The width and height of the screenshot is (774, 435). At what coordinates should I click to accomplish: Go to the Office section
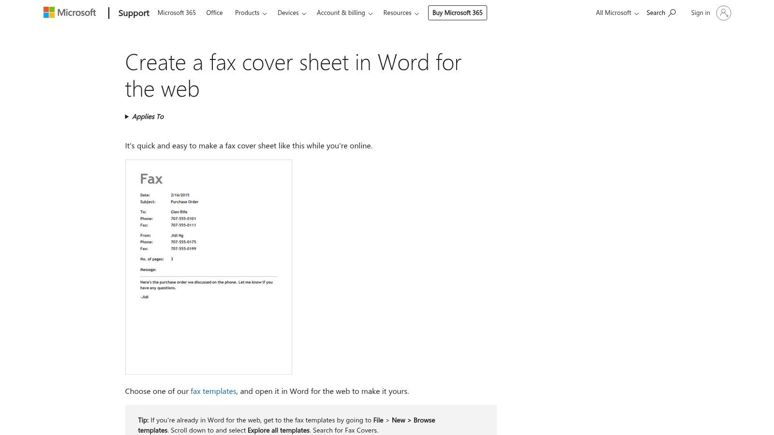[214, 13]
